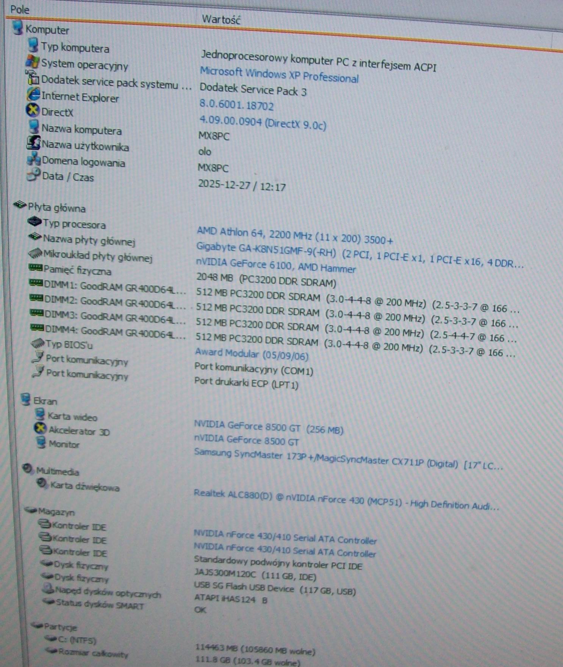The image size is (563, 667).
Task: Click the Płyta główna chip icon
Action: tap(20, 205)
